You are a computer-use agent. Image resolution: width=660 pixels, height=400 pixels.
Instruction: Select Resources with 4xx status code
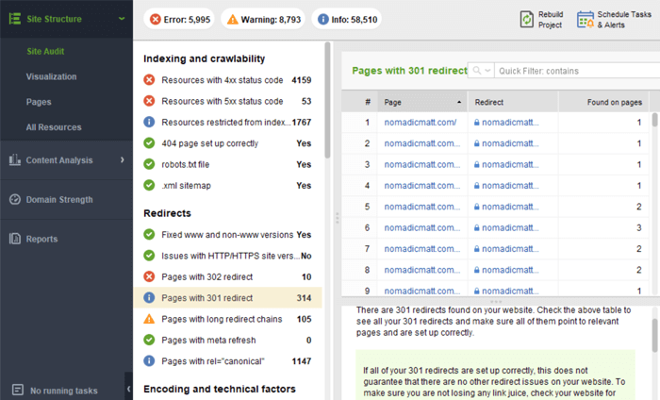tap(228, 80)
